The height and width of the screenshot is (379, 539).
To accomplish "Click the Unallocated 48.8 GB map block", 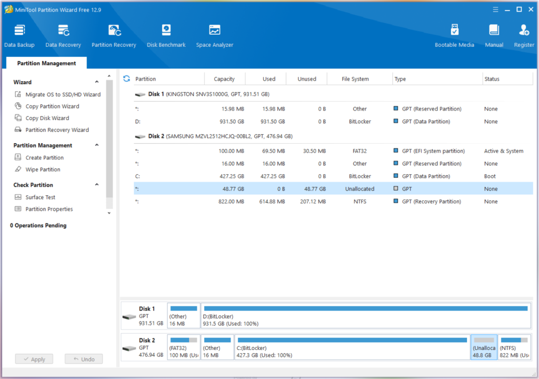I will coord(484,347).
